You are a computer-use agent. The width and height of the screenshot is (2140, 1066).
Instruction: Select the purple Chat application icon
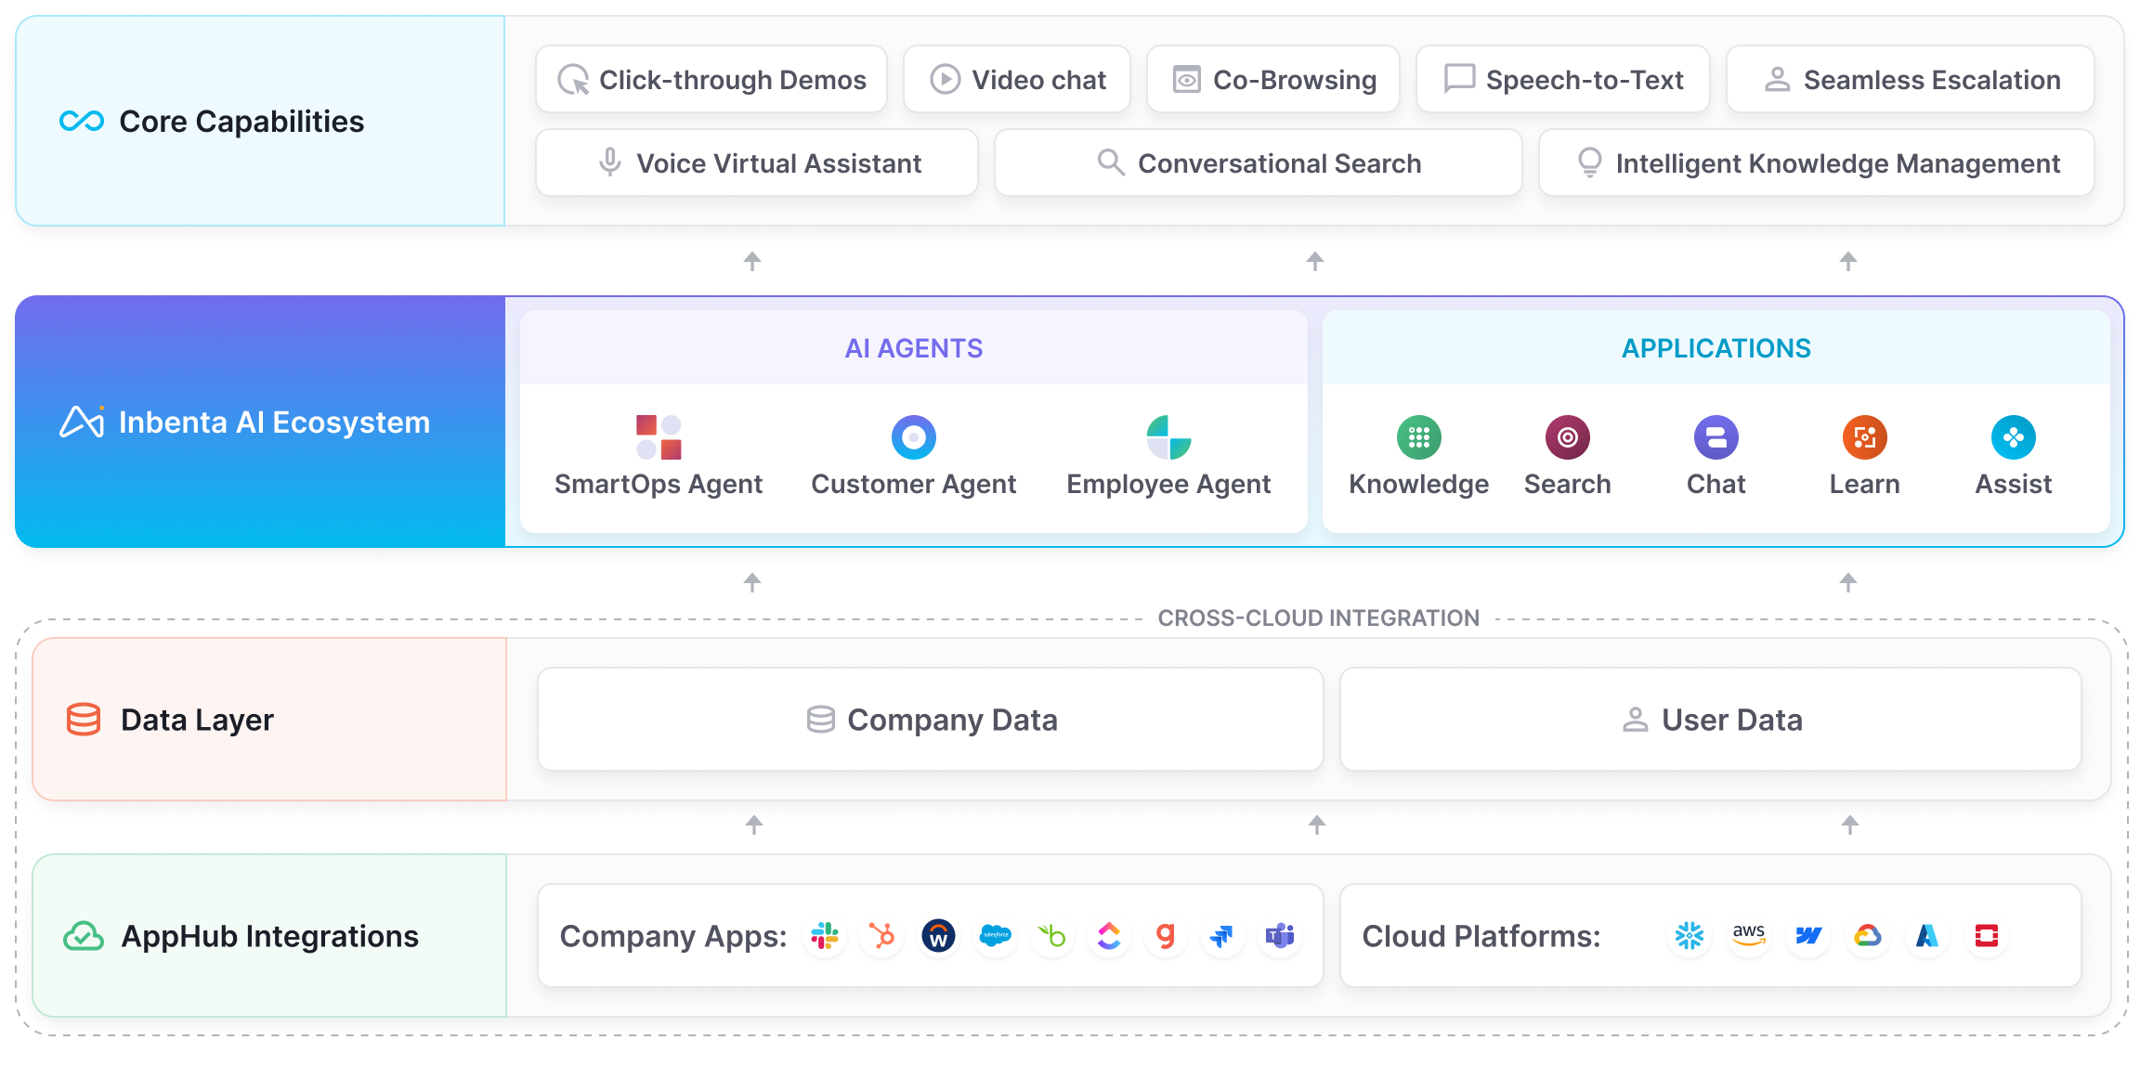(1716, 437)
